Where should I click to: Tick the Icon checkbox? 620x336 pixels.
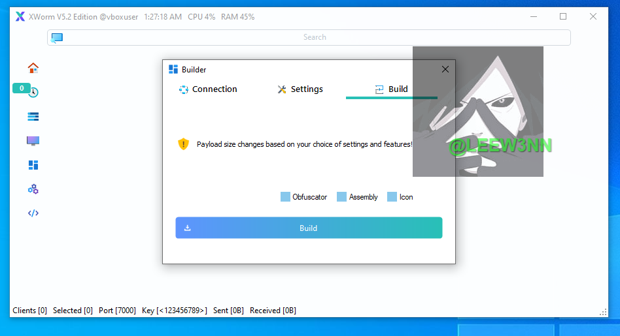392,197
